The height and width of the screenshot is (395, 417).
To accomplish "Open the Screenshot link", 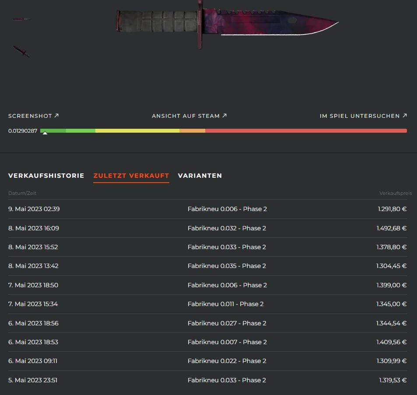I will pyautogui.click(x=33, y=116).
